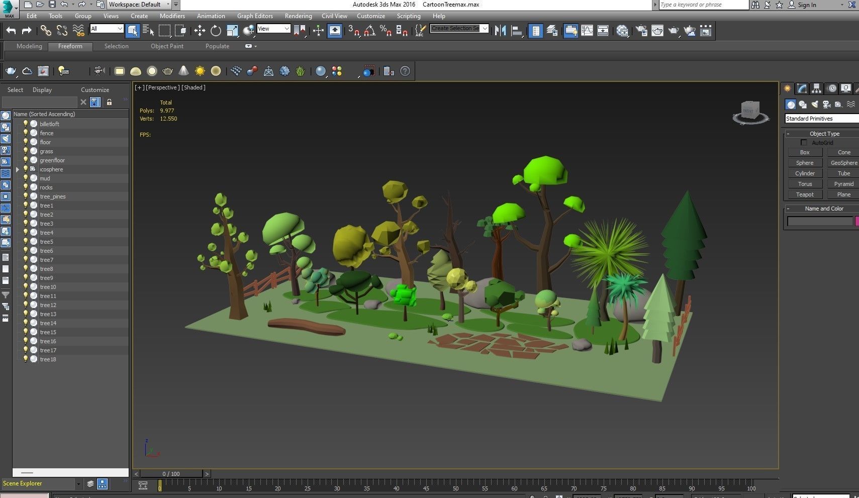Toggle the Percent Snap button
859x498 pixels.
click(x=386, y=31)
